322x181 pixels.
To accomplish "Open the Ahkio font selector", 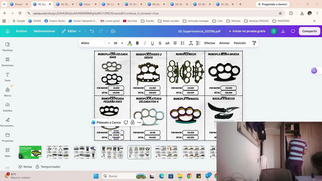I will (92, 43).
